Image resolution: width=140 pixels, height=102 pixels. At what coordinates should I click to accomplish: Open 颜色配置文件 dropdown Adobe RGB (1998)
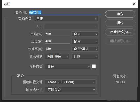click(x=70, y=82)
